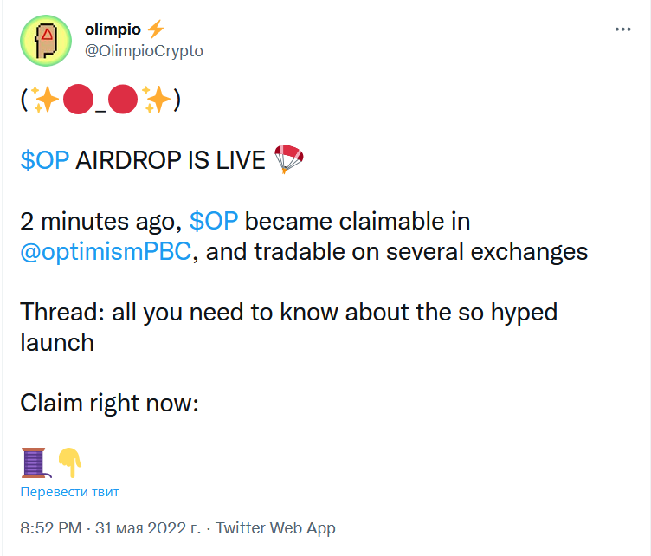
Task: Click the 'Перевести твит' translate link
Action: click(x=70, y=492)
